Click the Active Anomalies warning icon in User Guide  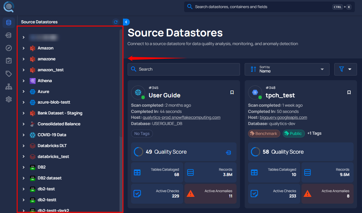[x=190, y=194]
